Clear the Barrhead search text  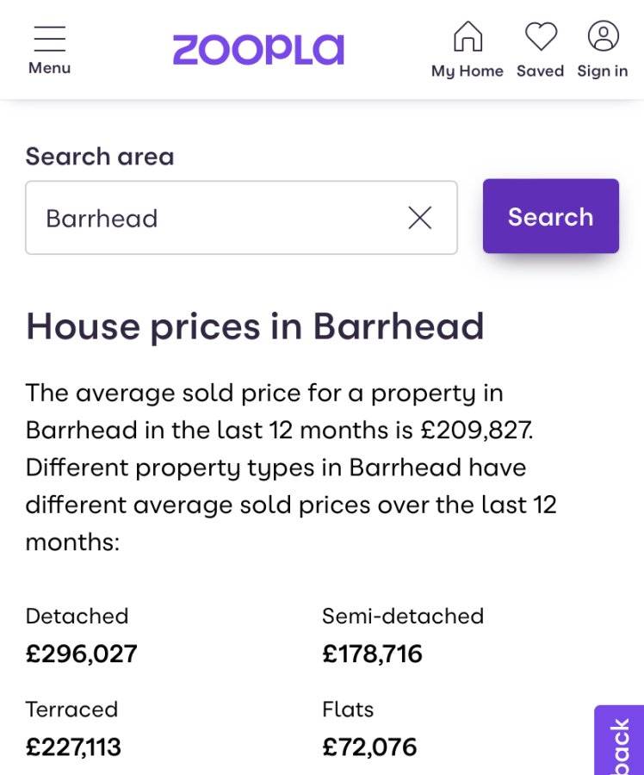pos(420,218)
